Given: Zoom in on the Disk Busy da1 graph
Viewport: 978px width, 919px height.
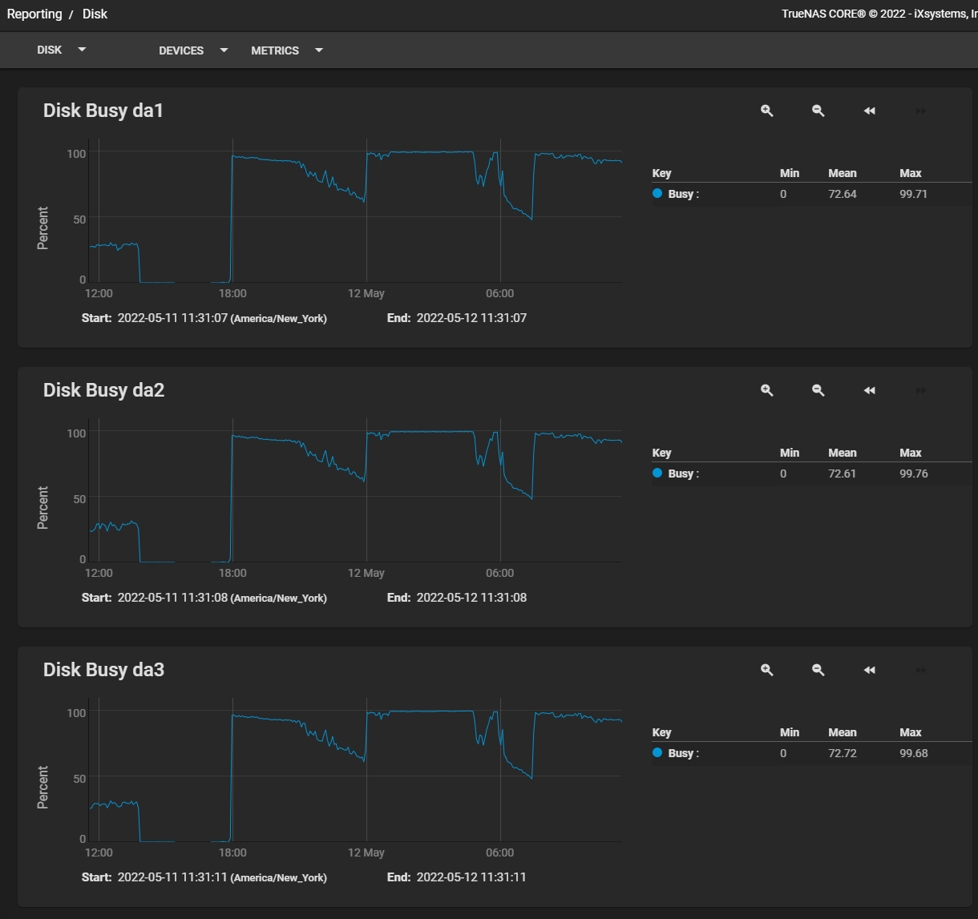Looking at the screenshot, I should (767, 111).
